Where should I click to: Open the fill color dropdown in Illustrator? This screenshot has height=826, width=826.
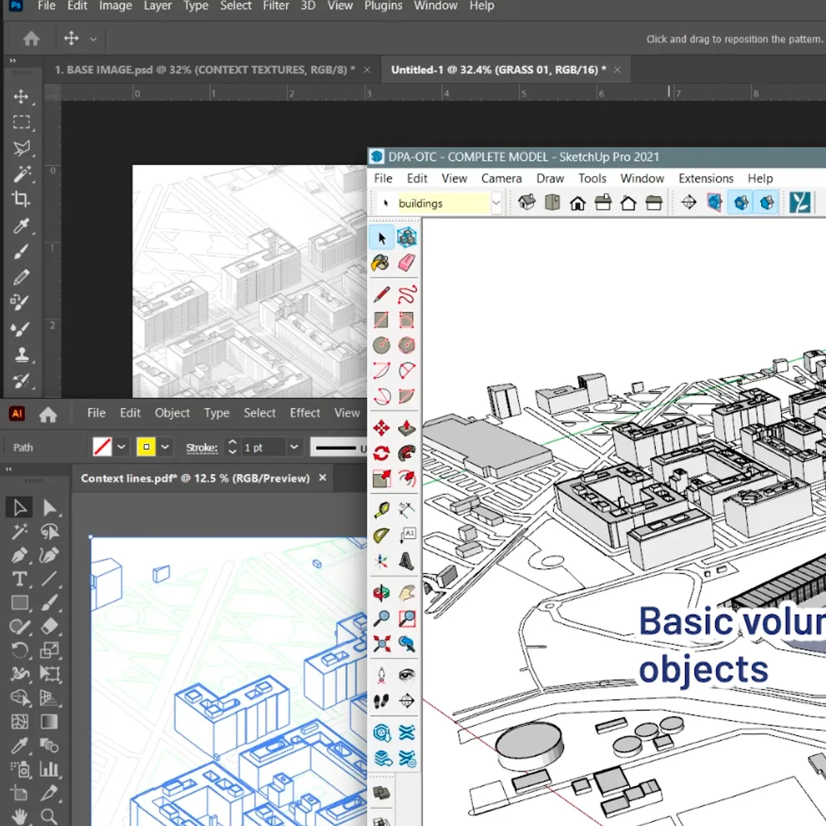[121, 447]
